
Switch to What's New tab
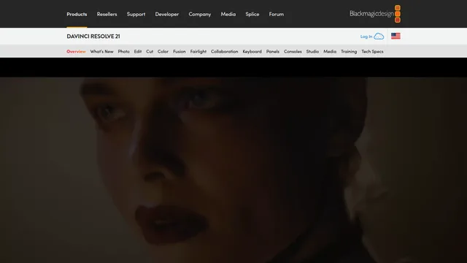pyautogui.click(x=102, y=52)
